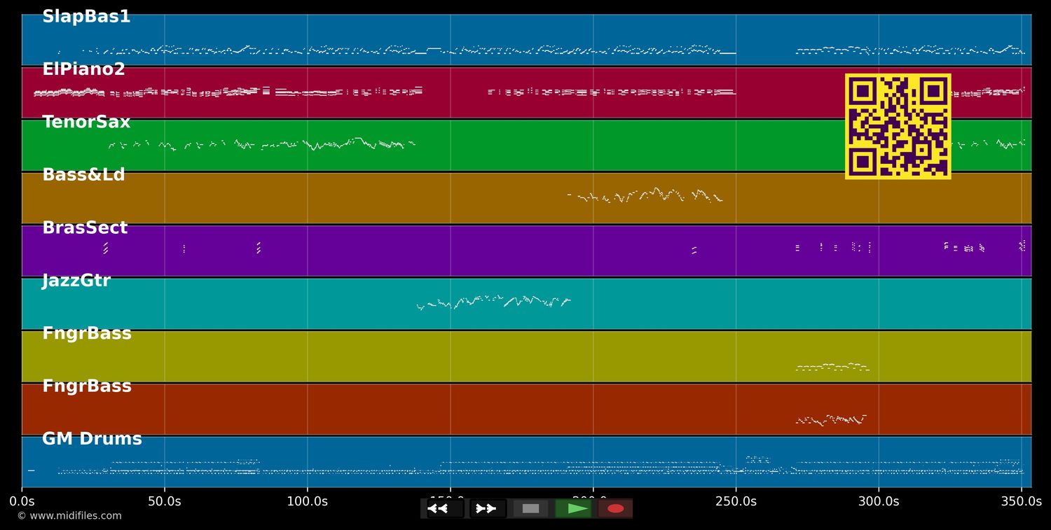
Task: Click the JazzGtr track name
Action: coord(76,281)
